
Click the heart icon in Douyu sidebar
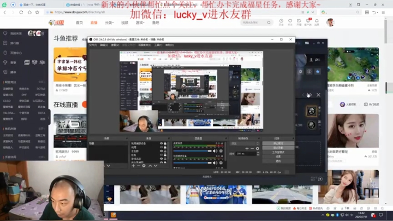pyautogui.click(x=5, y=33)
